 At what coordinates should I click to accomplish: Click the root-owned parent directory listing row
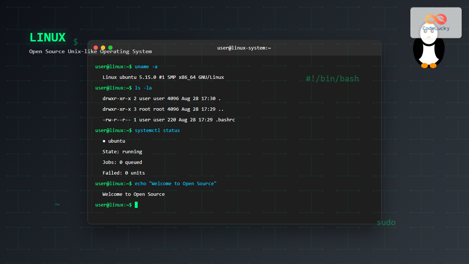163,109
